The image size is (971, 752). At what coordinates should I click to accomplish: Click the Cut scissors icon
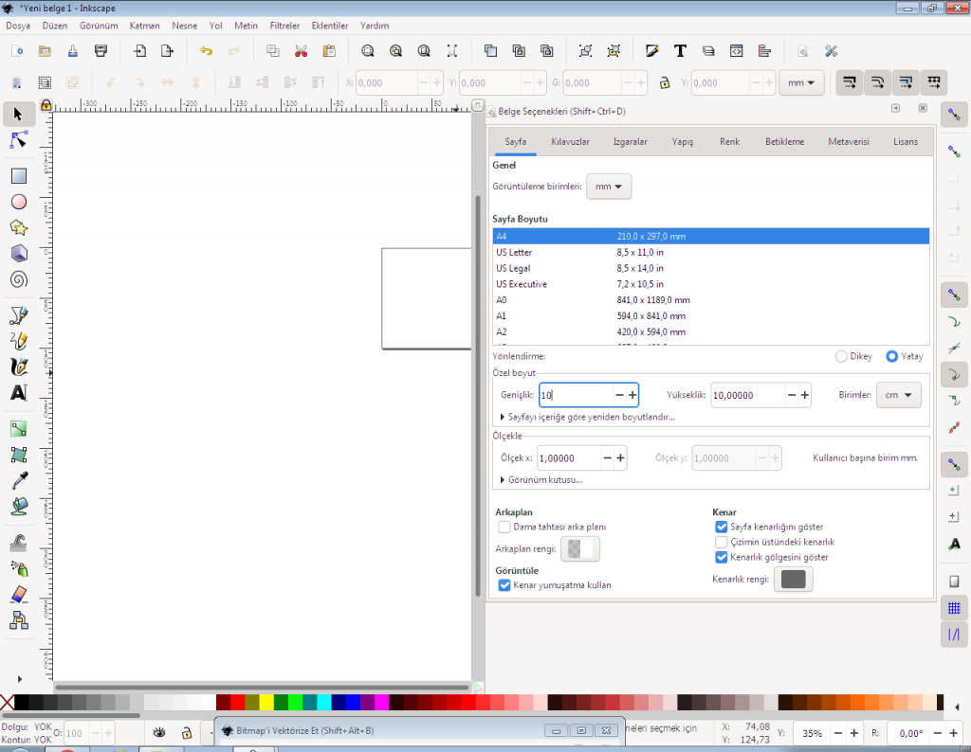301,51
